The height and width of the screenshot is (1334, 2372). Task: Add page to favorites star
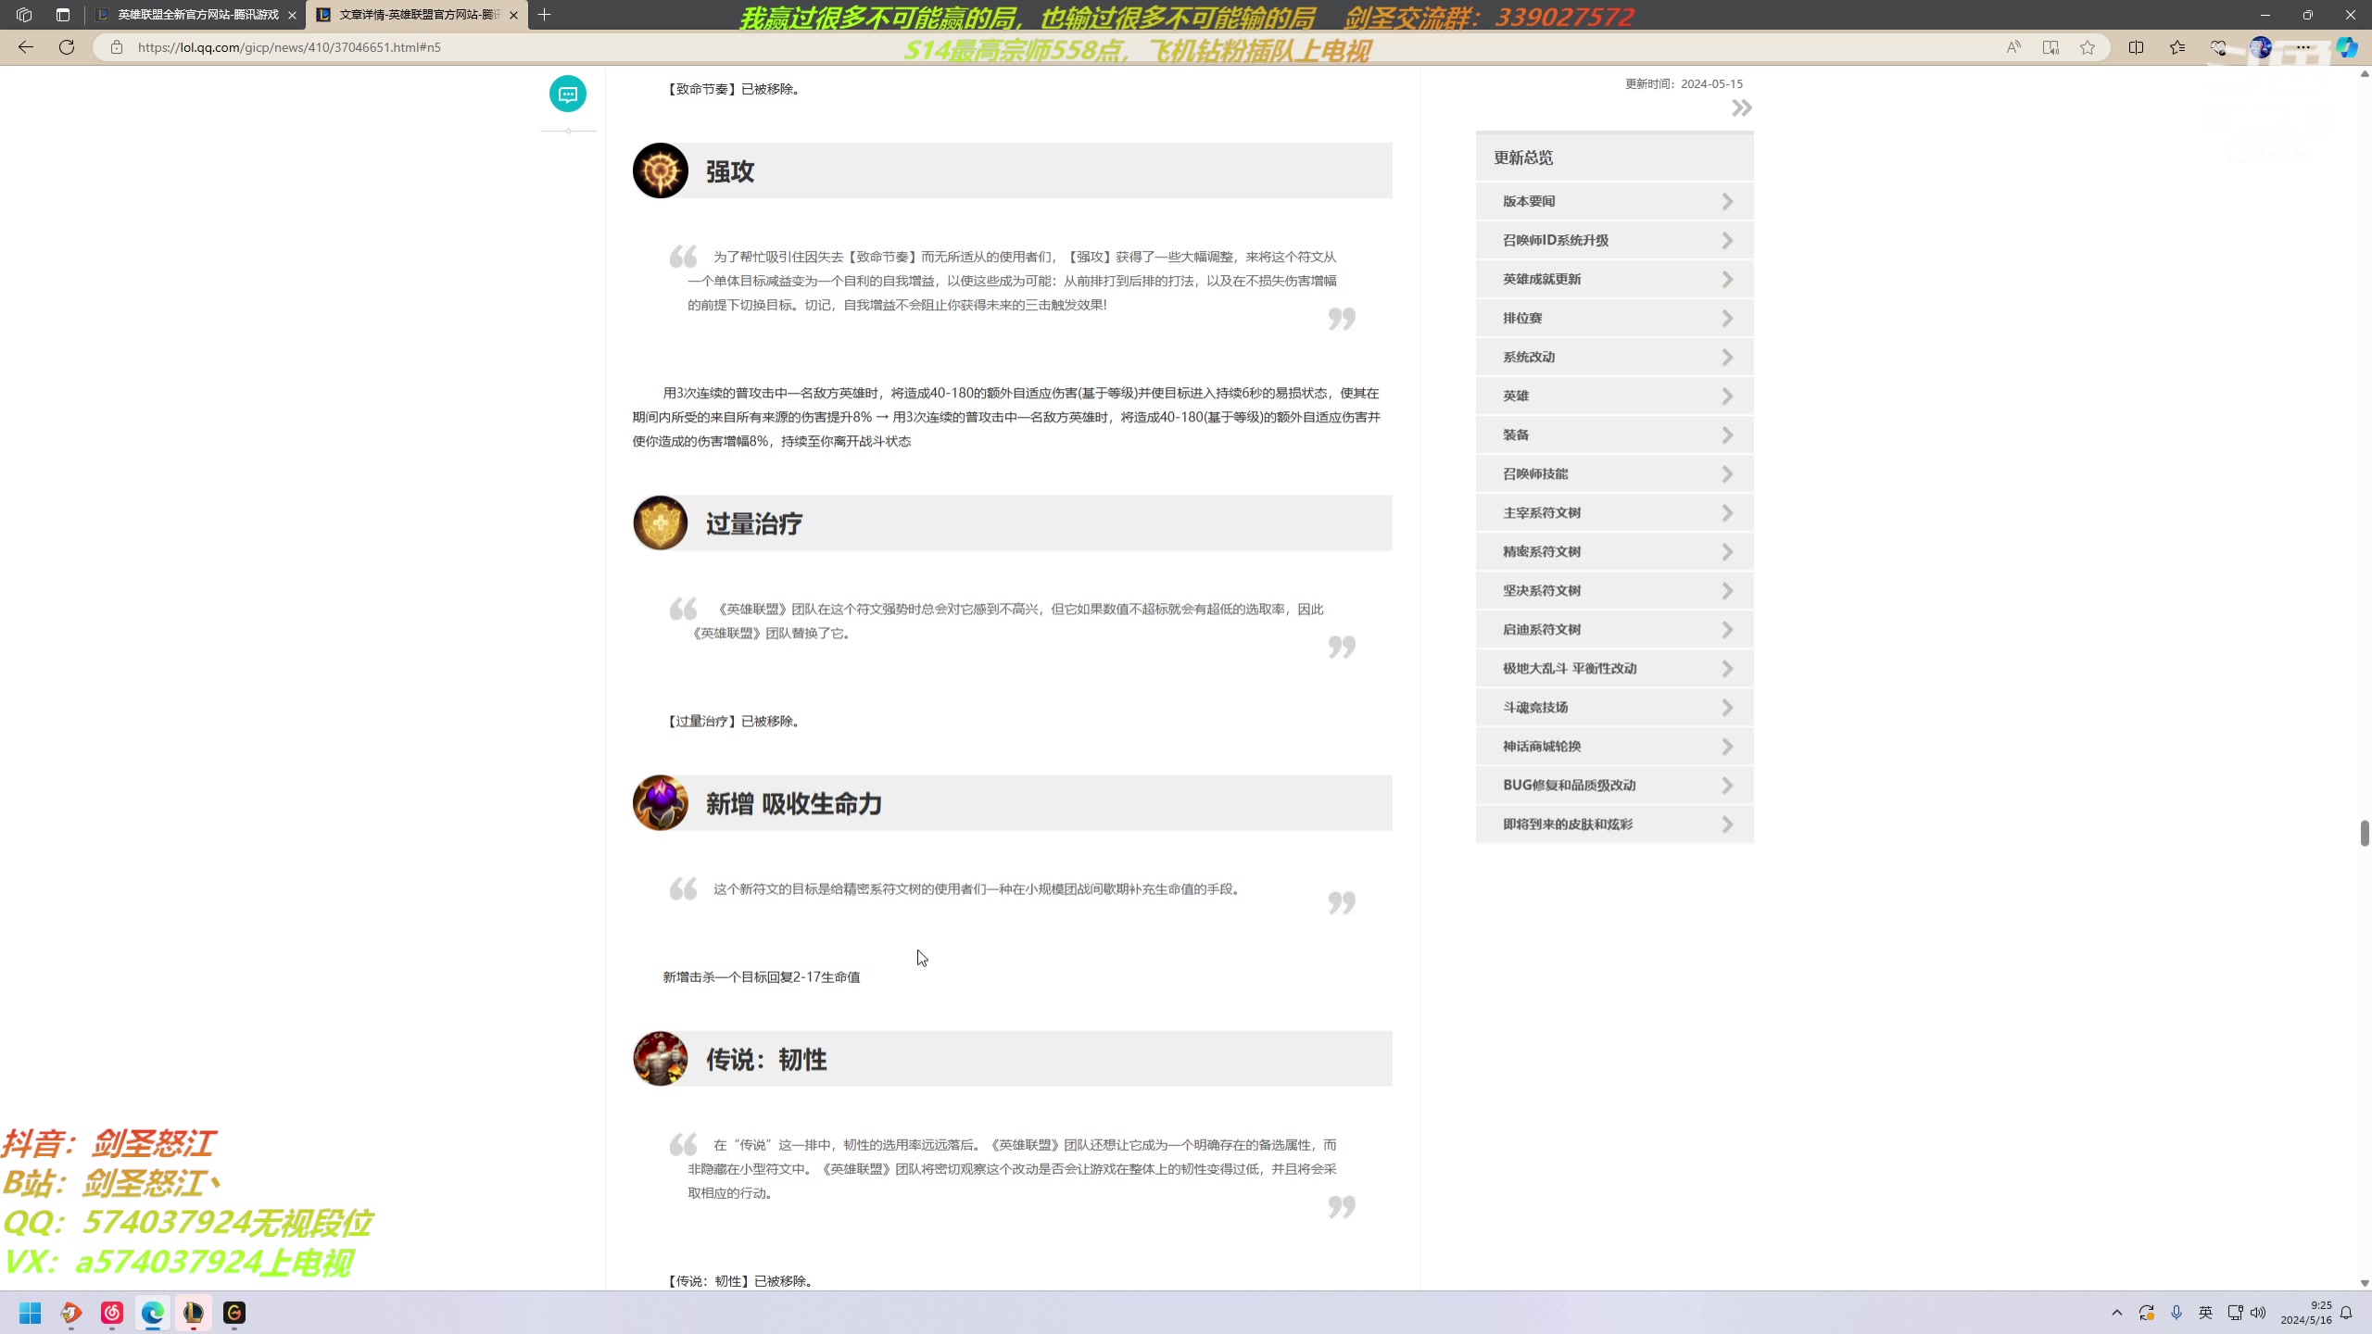[x=2088, y=47]
